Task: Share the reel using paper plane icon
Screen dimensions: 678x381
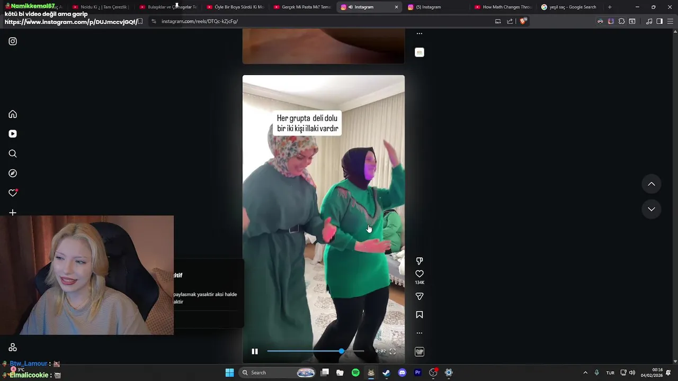Action: [x=420, y=296]
